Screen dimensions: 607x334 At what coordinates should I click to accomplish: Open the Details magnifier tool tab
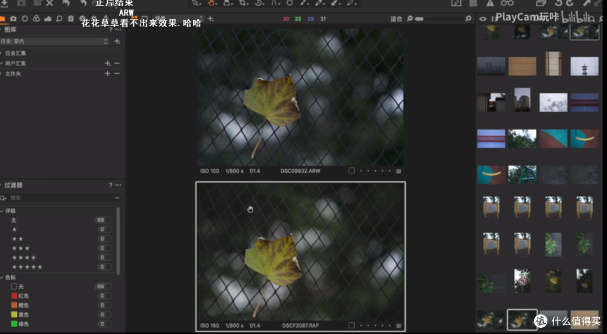point(59,19)
